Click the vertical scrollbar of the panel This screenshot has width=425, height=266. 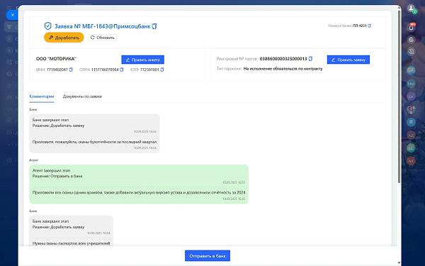pos(399,95)
